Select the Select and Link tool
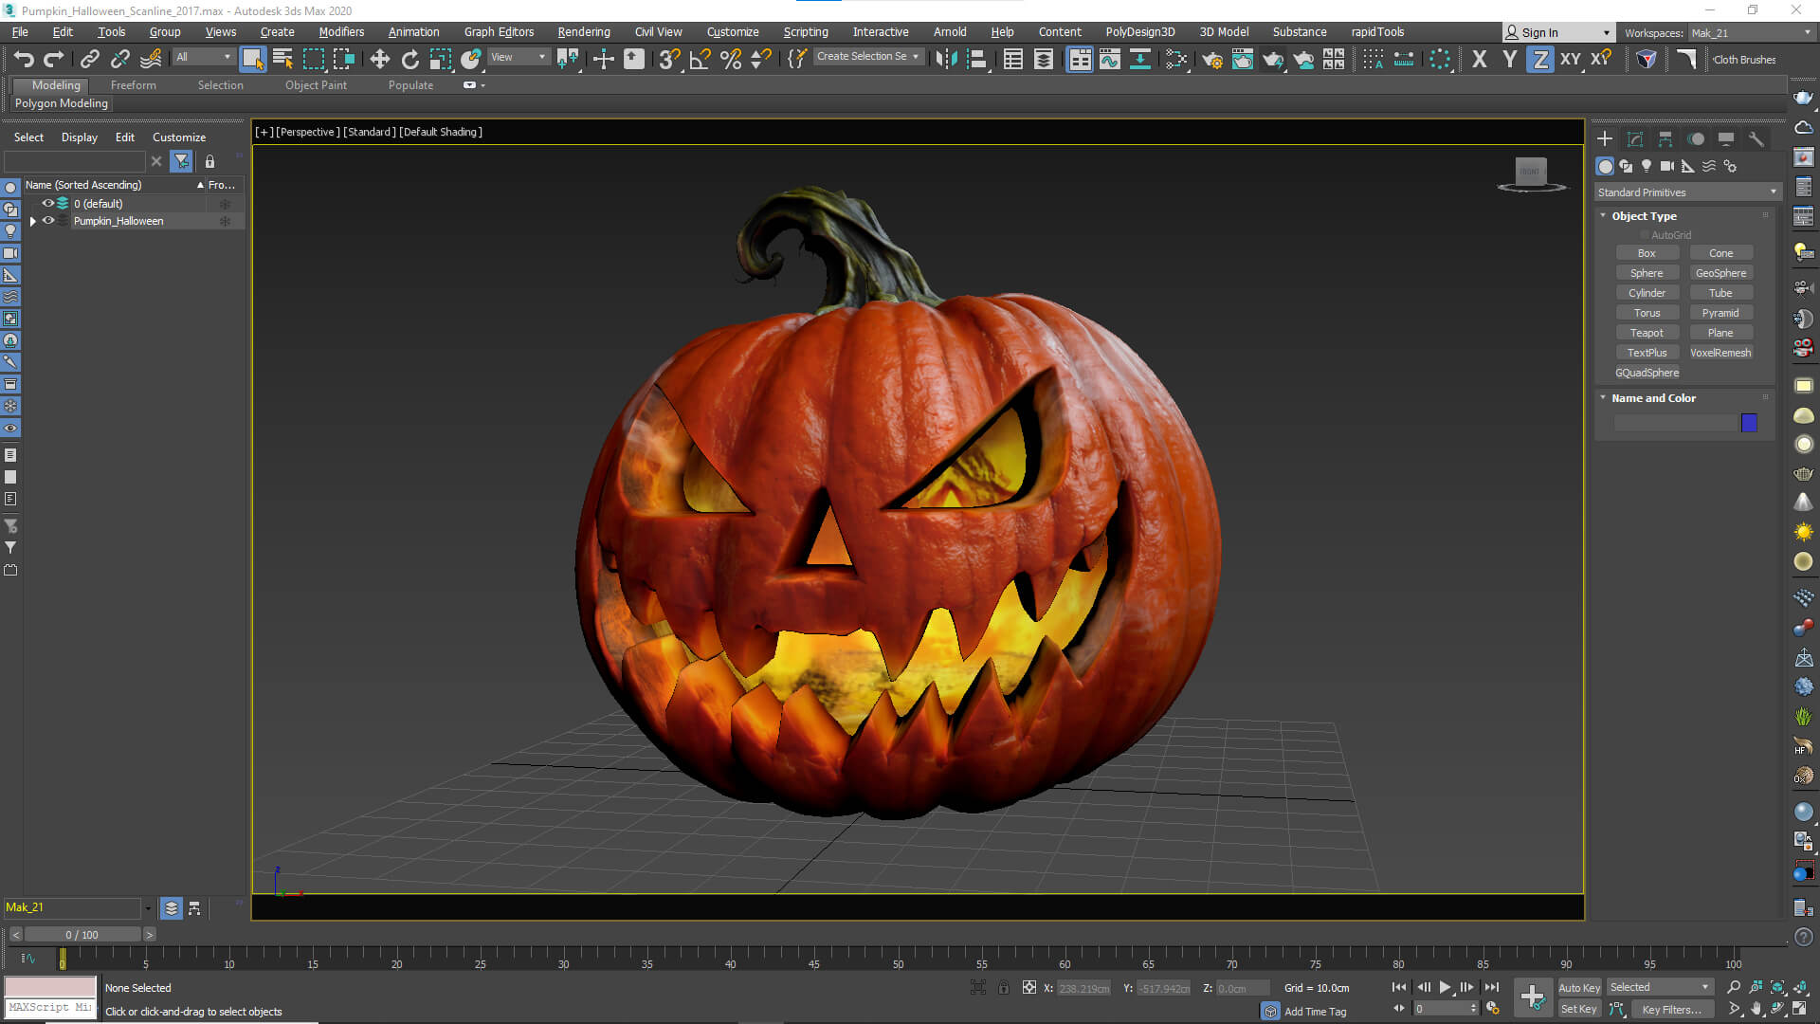Viewport: 1820px width, 1024px height. 89,59
